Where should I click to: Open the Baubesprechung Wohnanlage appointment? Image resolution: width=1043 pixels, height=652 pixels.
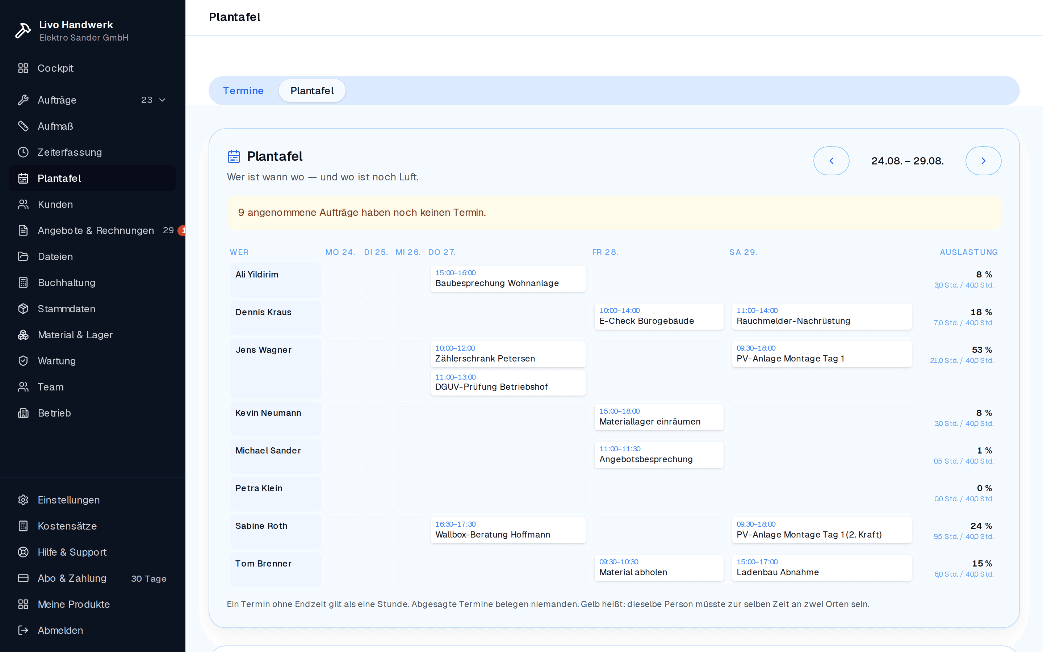point(508,279)
